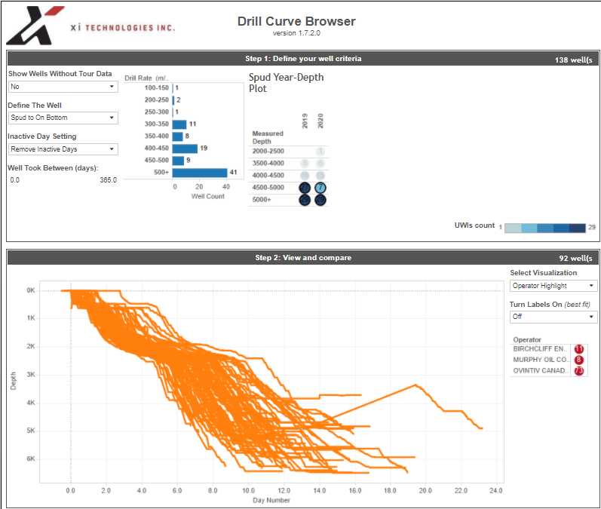Open the Turn Labels On dropdown
601x509 pixels.
(553, 317)
